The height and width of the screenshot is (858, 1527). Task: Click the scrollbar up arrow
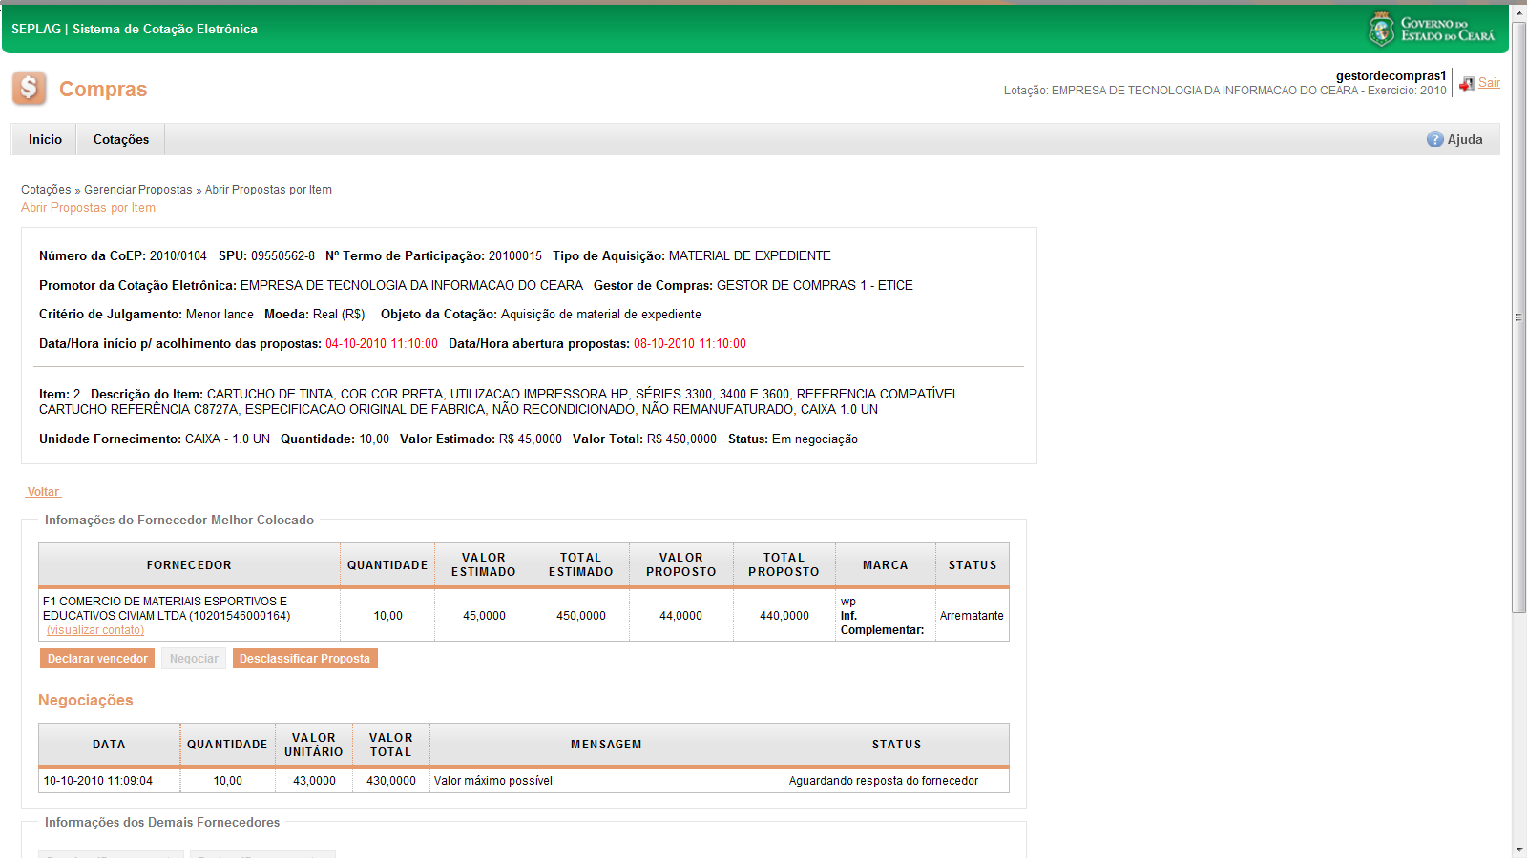1518,12
